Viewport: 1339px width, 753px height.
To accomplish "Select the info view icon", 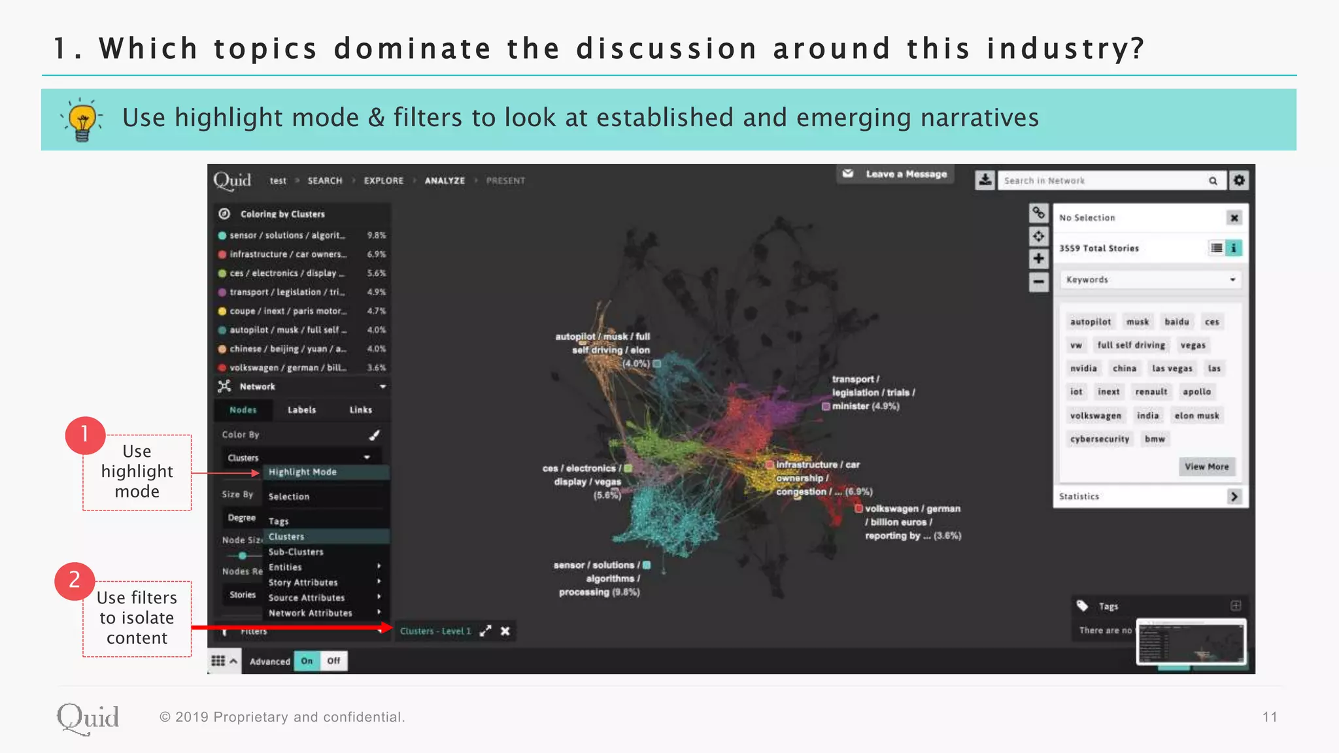I will tap(1233, 248).
